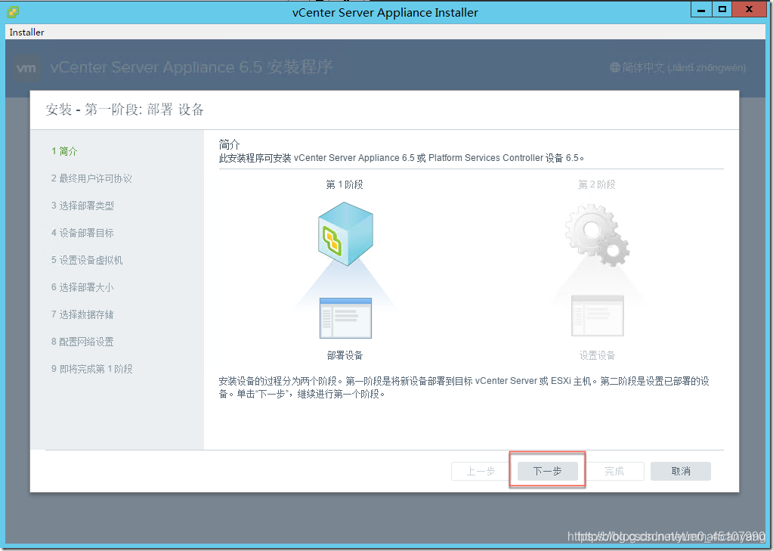Click the vm logo in header
Image resolution: width=773 pixels, height=551 pixels.
[26, 68]
